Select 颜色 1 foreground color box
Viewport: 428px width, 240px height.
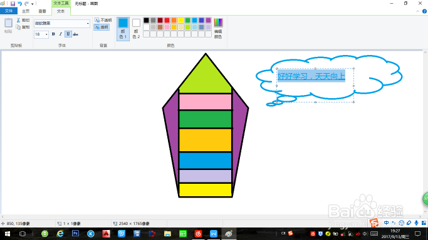123,29
